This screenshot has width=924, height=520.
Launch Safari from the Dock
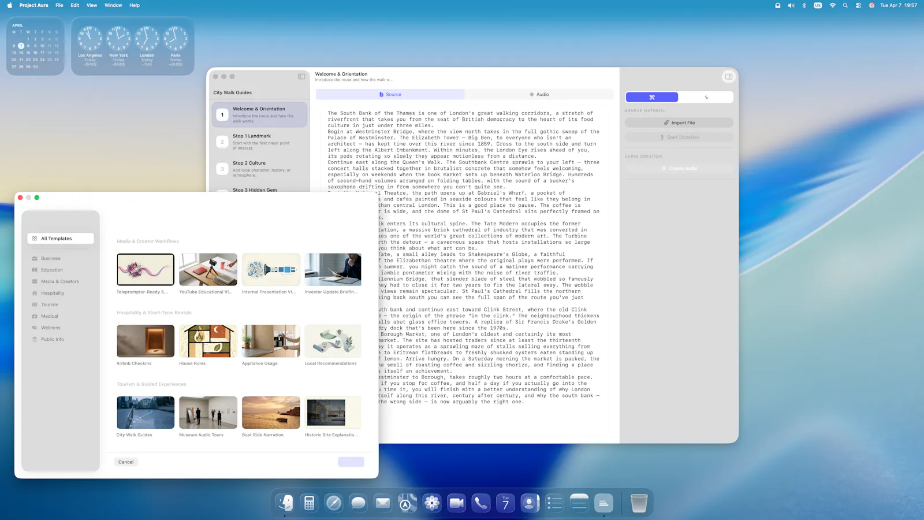333,503
